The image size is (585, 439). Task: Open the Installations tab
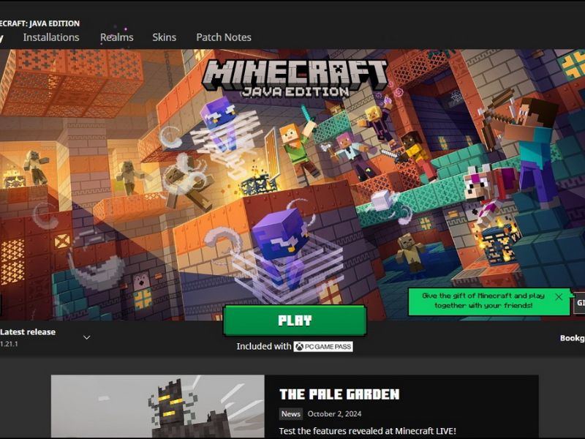[x=51, y=37]
